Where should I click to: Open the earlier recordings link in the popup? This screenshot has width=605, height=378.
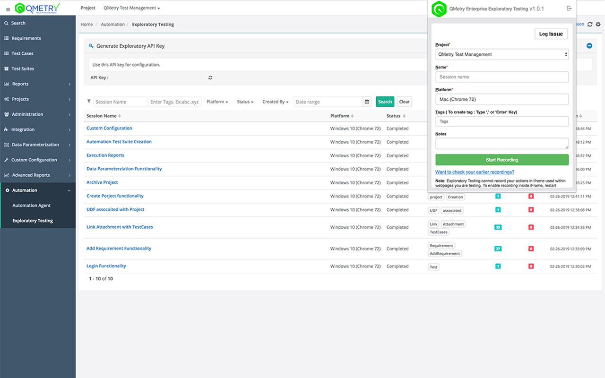[x=475, y=172]
